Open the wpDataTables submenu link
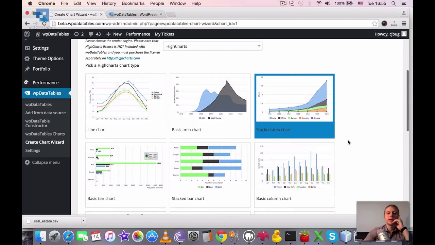The image size is (435, 245). click(38, 104)
